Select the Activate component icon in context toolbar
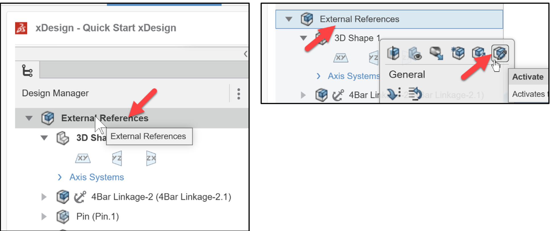Viewport: 551px width, 231px height. 500,53
